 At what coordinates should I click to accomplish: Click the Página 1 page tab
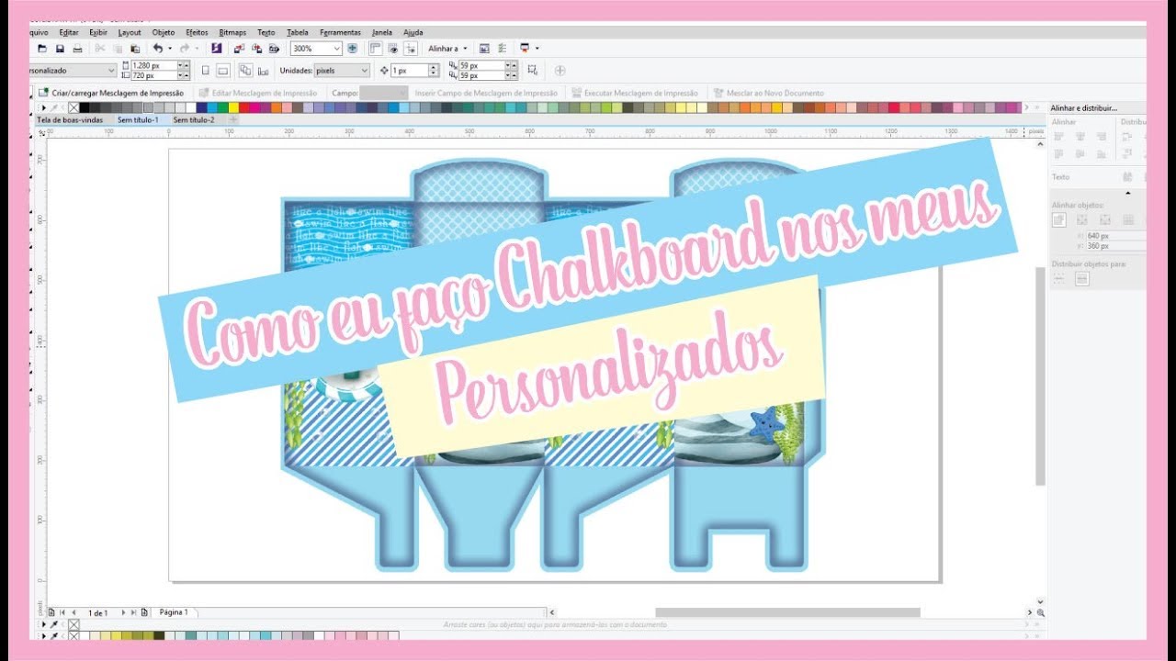coord(174,611)
